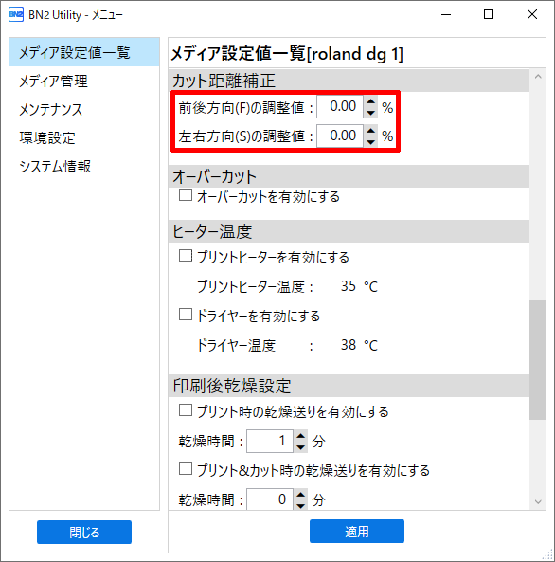This screenshot has width=555, height=562.
Task: Click the 前後方向(F)の調整値 input field
Action: (x=340, y=106)
